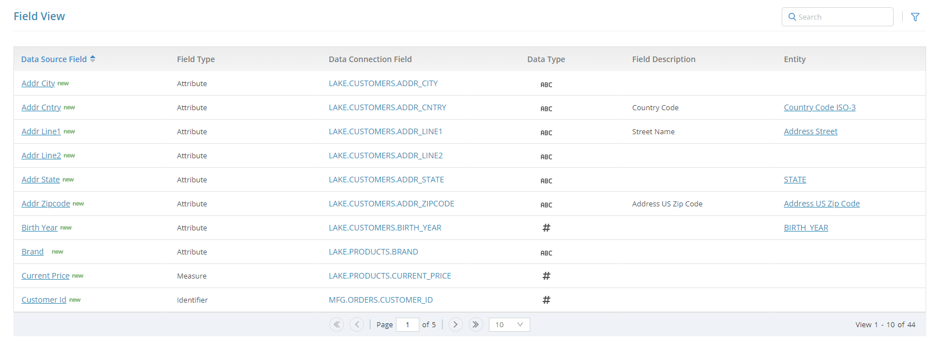Open the Brand field link
The image size is (948, 344).
[x=32, y=252]
